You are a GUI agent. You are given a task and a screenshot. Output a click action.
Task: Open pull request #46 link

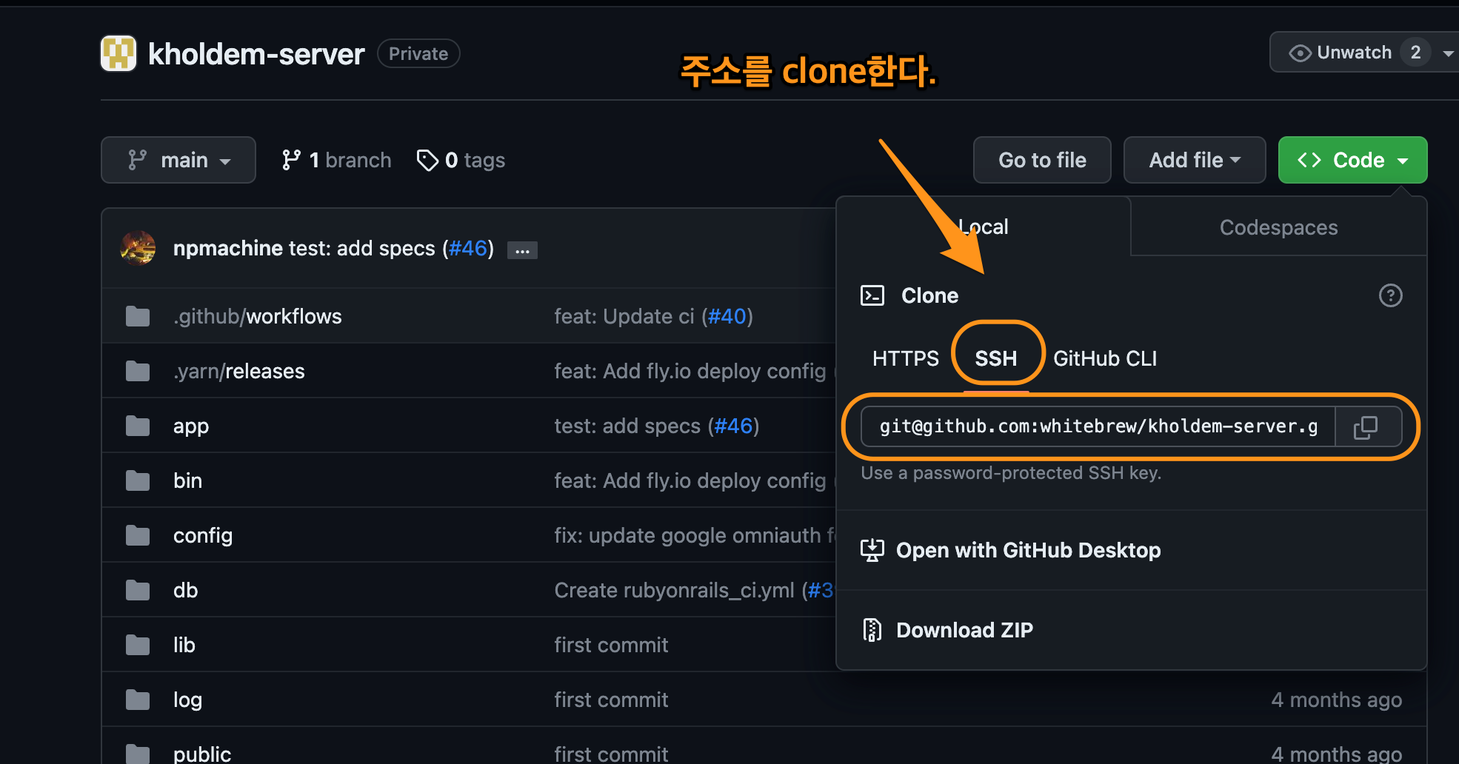(x=467, y=248)
